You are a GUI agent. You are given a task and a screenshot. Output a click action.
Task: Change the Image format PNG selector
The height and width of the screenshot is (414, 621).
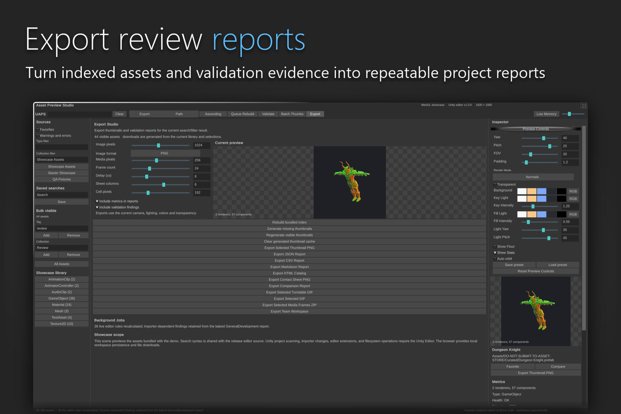(165, 153)
